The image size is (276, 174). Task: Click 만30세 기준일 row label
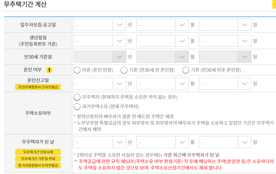click(38, 57)
